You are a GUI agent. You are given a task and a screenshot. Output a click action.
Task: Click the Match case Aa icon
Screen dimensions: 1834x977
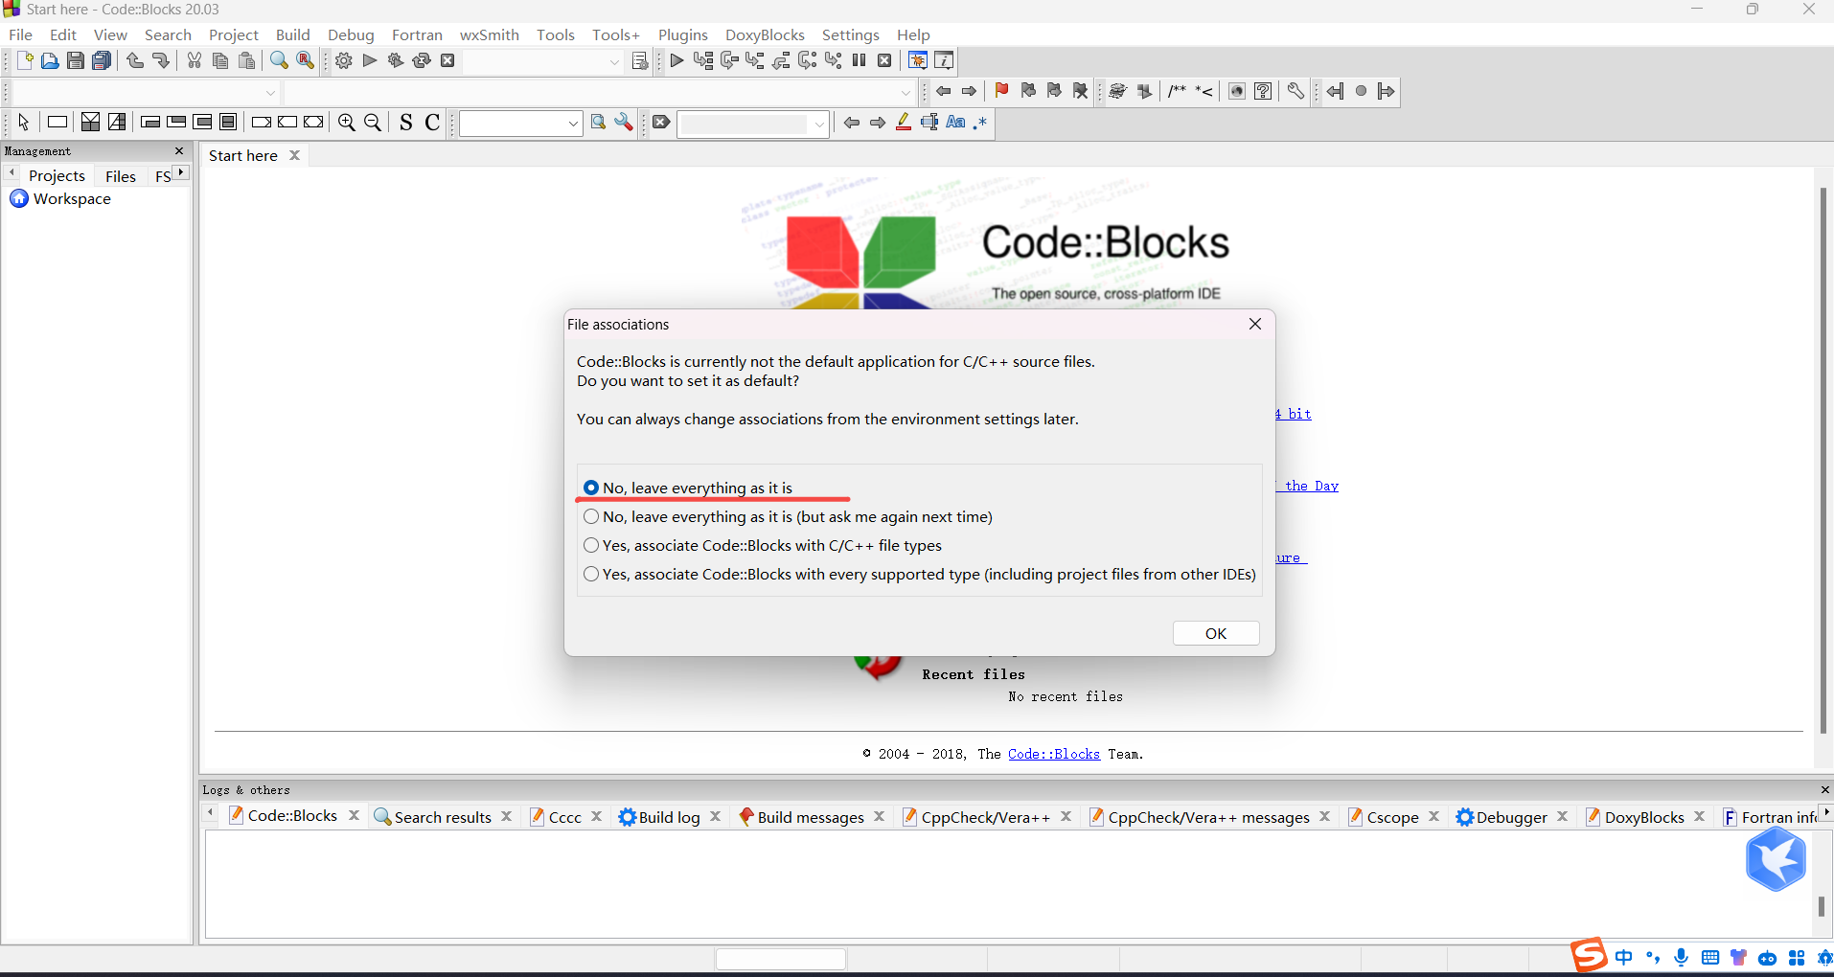click(x=955, y=123)
